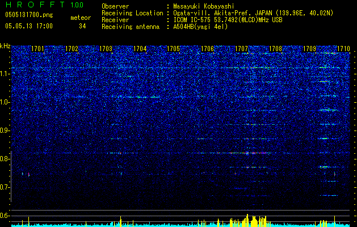The width and height of the screenshot is (357, 227).
Task: Click the 1710 time marker
Action: (x=343, y=49)
